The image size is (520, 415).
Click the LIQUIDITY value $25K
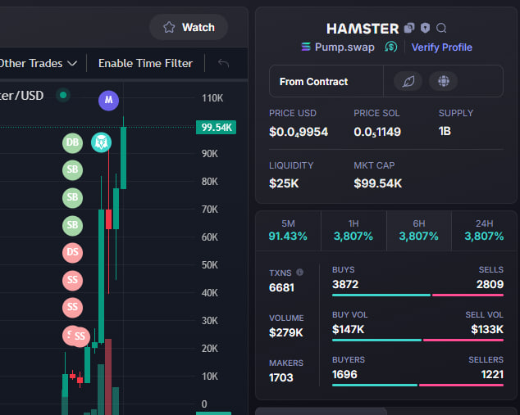point(284,183)
